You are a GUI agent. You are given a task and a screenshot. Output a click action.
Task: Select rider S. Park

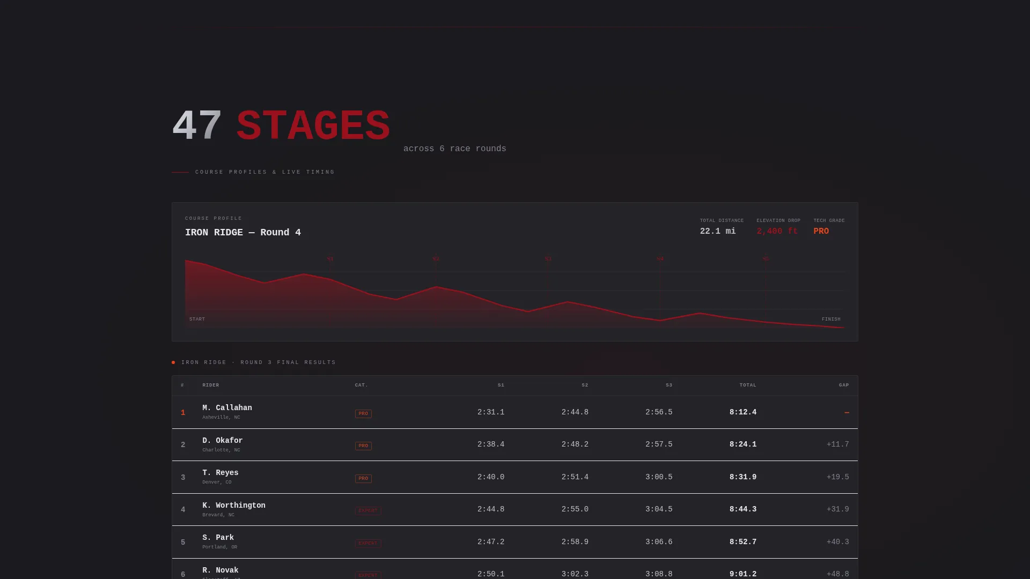[x=218, y=538]
